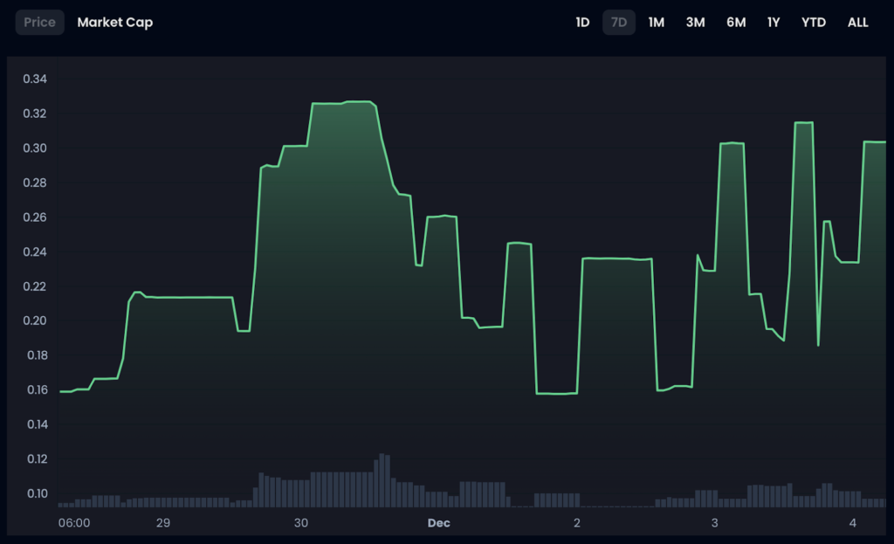Show the 1Y price history
Image resolution: width=894 pixels, height=544 pixels.
click(x=774, y=23)
